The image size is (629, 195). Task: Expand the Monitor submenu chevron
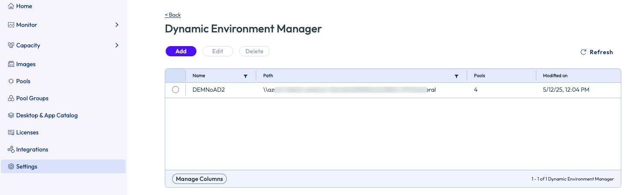(117, 25)
